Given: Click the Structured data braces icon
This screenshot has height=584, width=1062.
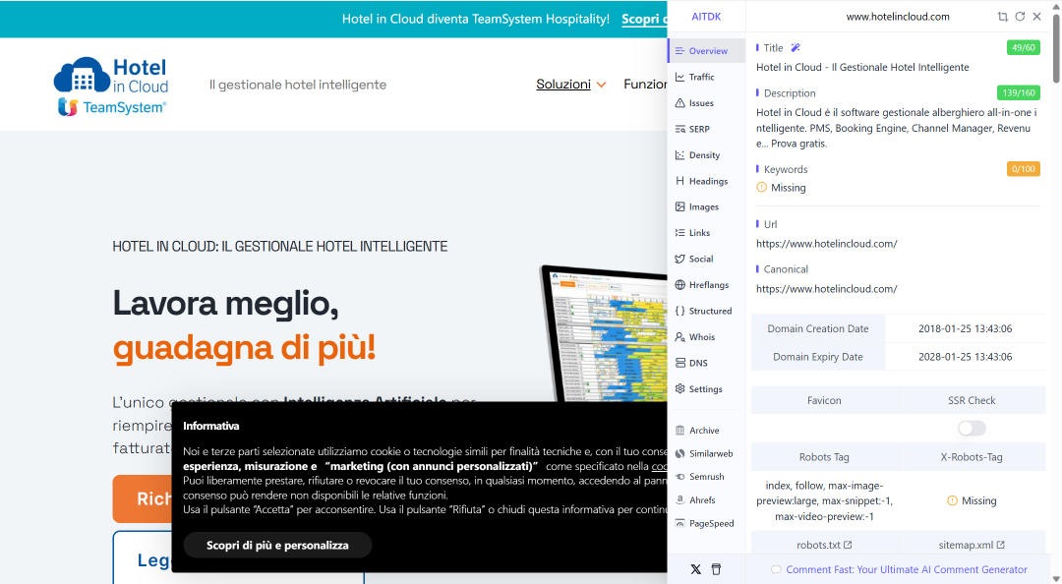Looking at the screenshot, I should coord(680,311).
